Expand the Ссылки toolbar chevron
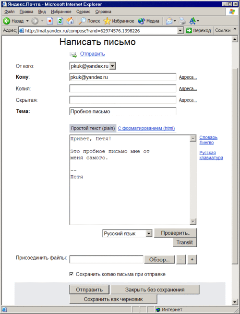The height and width of the screenshot is (314, 240). tap(235, 29)
